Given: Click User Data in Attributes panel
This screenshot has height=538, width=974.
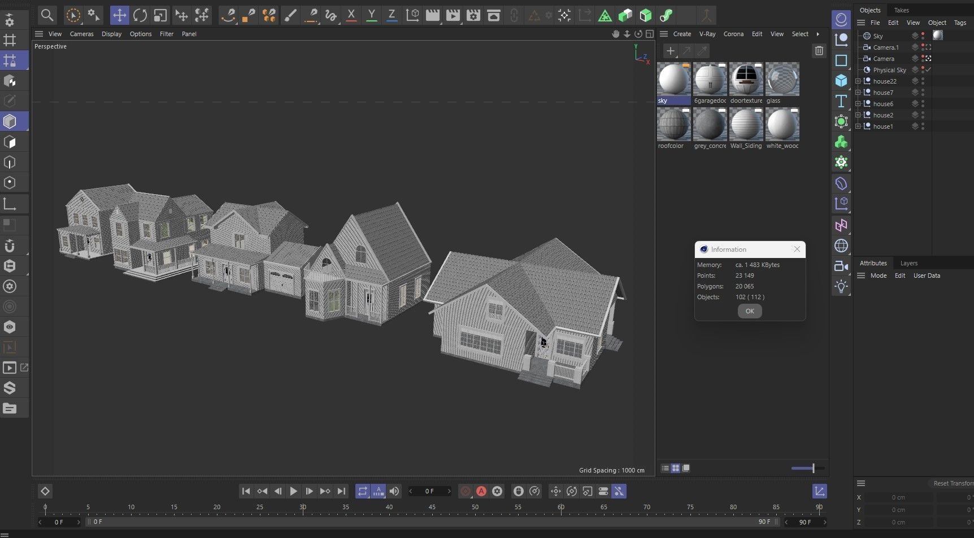Looking at the screenshot, I should 927,275.
